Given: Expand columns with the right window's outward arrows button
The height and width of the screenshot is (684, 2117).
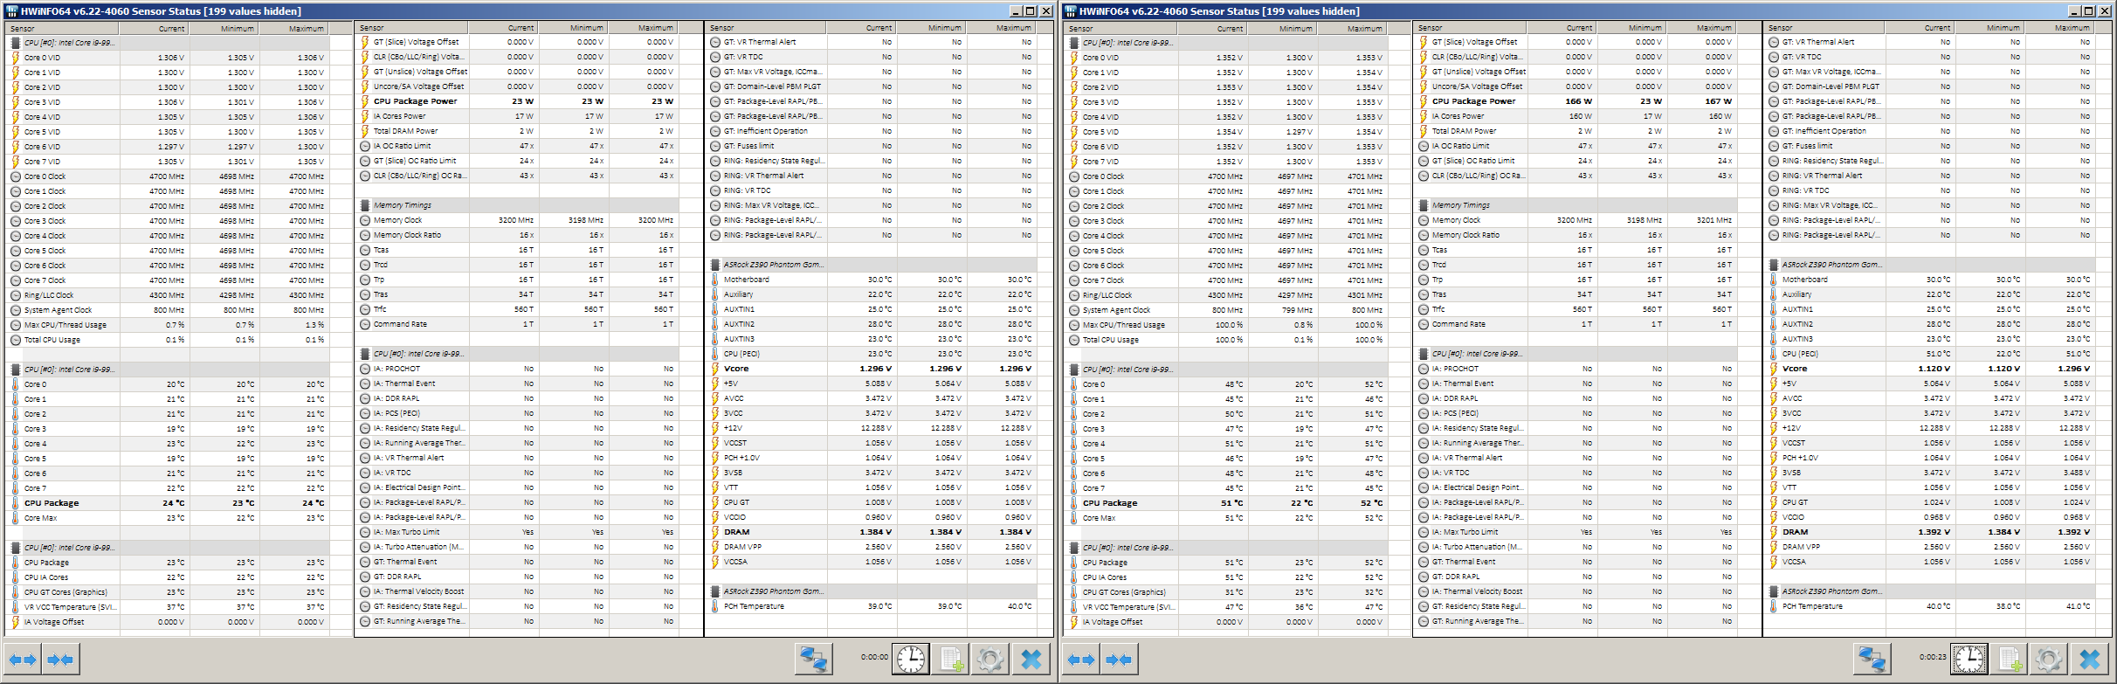Looking at the screenshot, I should click(1082, 660).
